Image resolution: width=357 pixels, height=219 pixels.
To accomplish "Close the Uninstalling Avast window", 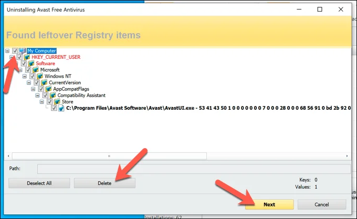I will click(x=341, y=9).
